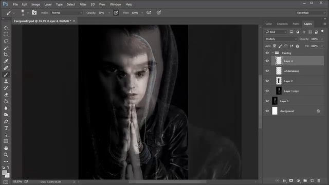The height and width of the screenshot is (185, 329).
Task: Select the Dodge tool
Action: [6, 115]
